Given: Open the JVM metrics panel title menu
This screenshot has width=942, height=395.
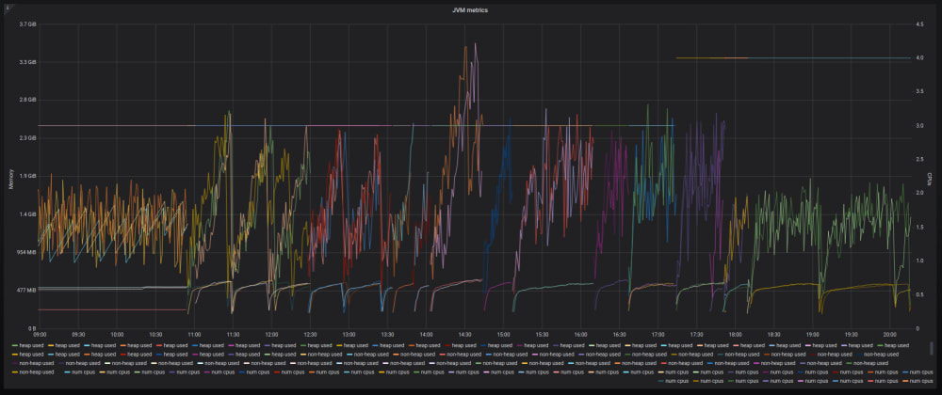Looking at the screenshot, I should click(470, 10).
